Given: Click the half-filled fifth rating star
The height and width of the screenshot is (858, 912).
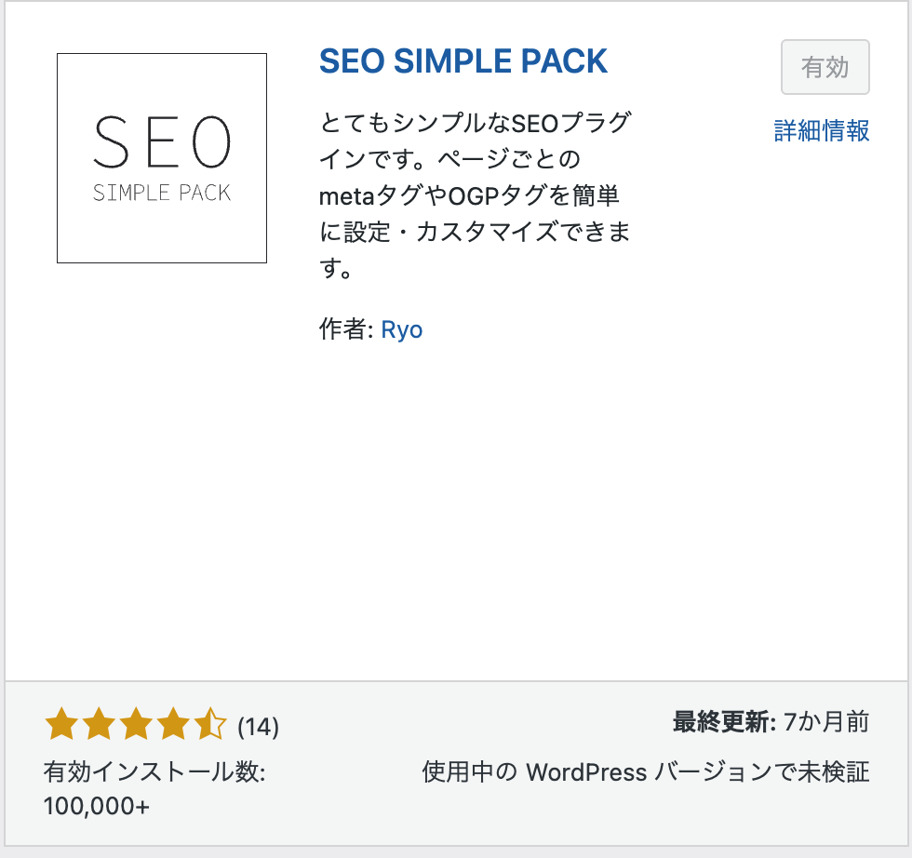Looking at the screenshot, I should pyautogui.click(x=210, y=724).
